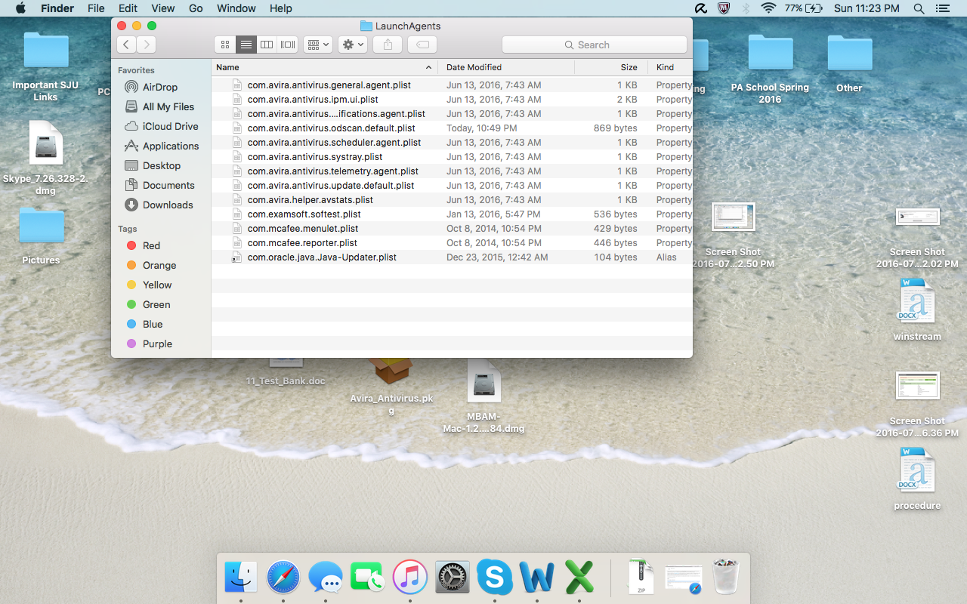This screenshot has width=967, height=604.
Task: Sort files by the Kind column
Action: point(671,67)
